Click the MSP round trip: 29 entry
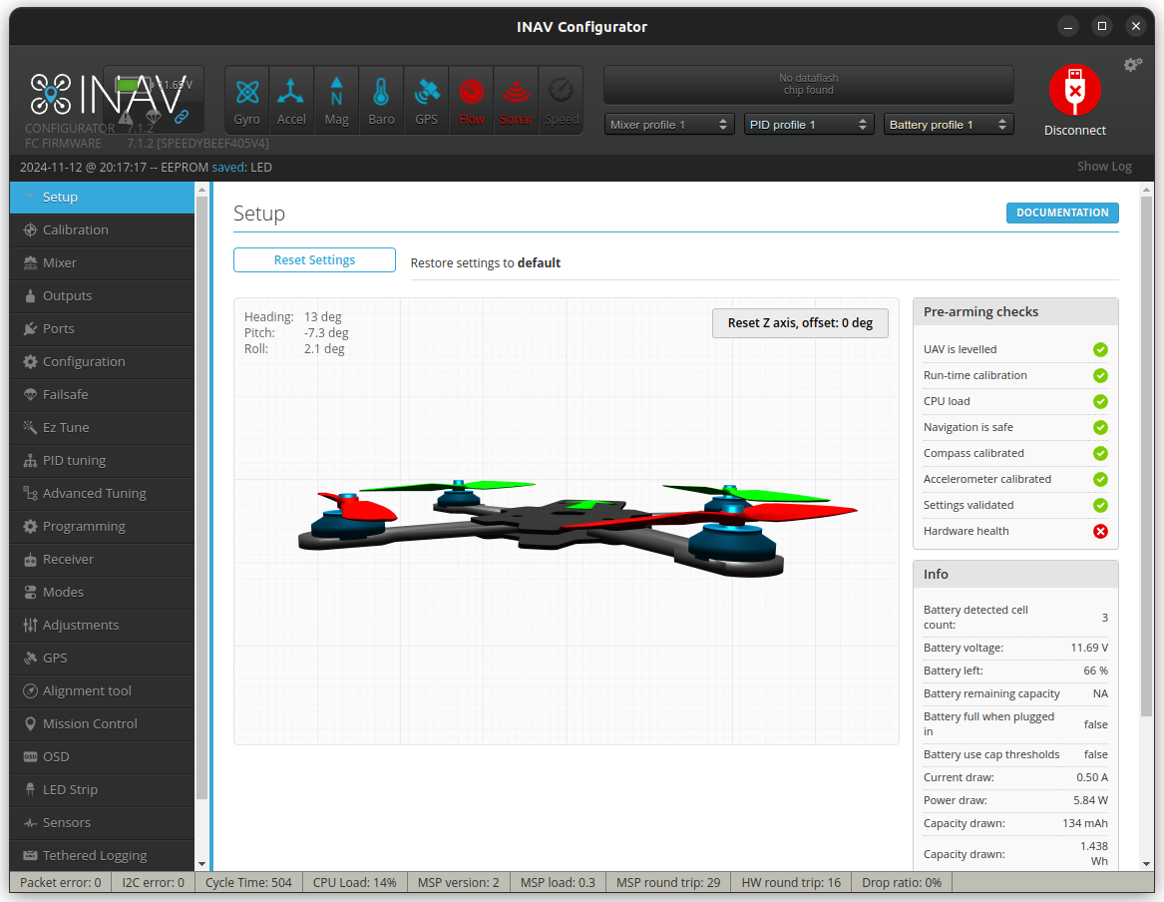1164x902 pixels. 668,883
